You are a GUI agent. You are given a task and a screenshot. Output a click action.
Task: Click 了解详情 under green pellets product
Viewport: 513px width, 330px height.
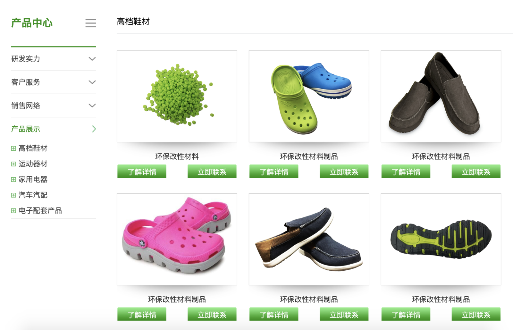[x=142, y=171]
